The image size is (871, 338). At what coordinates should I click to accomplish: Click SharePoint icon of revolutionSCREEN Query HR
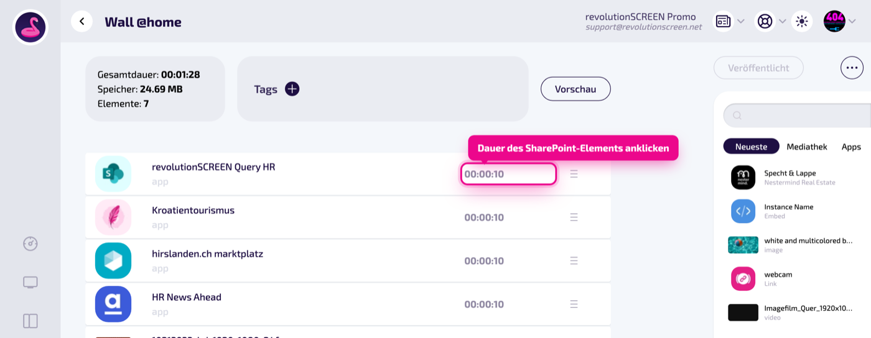click(x=113, y=174)
